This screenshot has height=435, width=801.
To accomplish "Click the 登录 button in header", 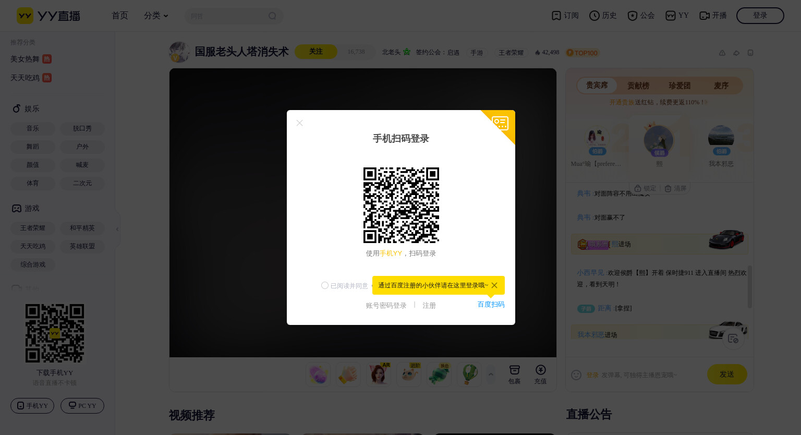I will (760, 16).
